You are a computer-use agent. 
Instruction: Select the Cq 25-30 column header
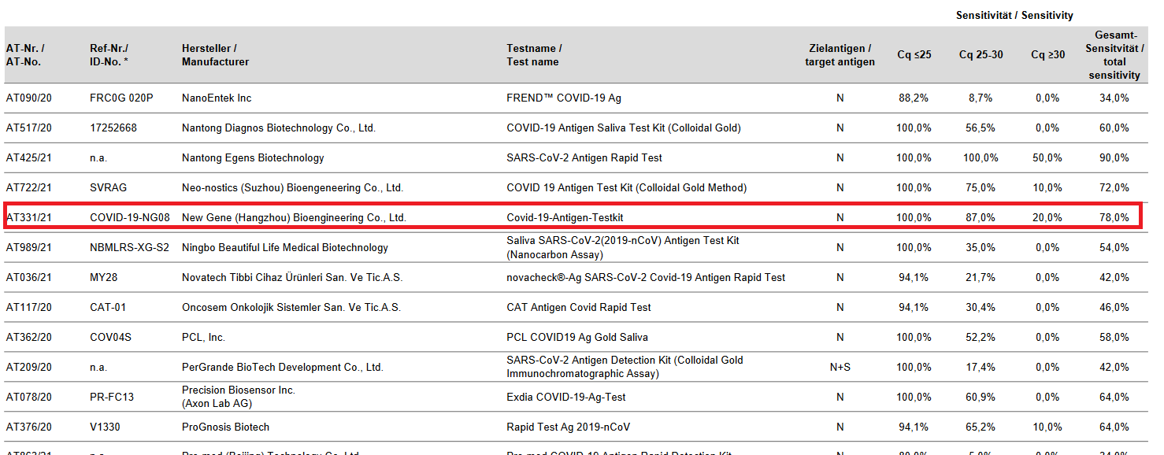(x=981, y=55)
